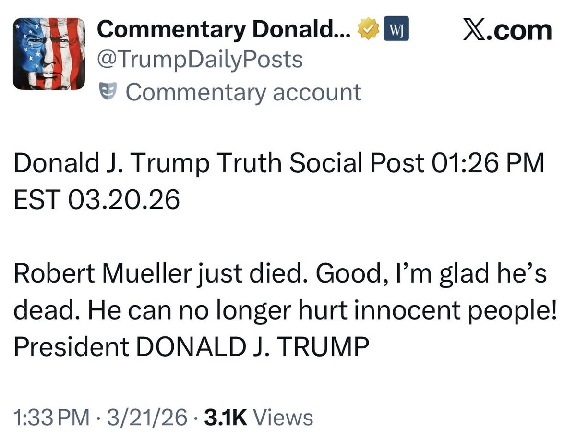Open the 3/21/26 post date
This screenshot has width=576, height=444.
148,418
